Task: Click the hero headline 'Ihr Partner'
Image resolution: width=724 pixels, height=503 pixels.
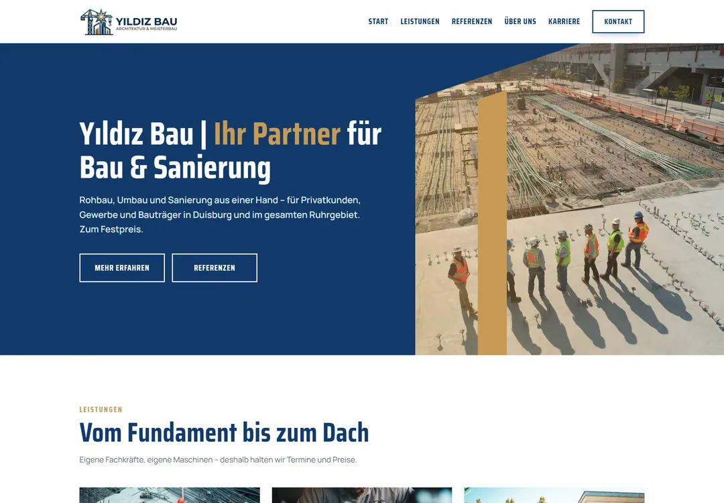Action: point(277,134)
